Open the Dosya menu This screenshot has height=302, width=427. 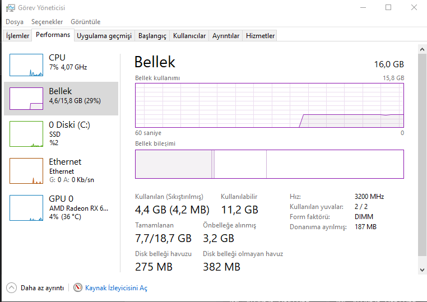[x=15, y=22]
